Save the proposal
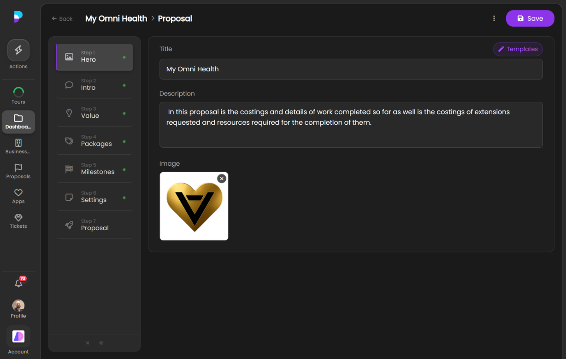This screenshot has height=359, width=566. (x=530, y=18)
